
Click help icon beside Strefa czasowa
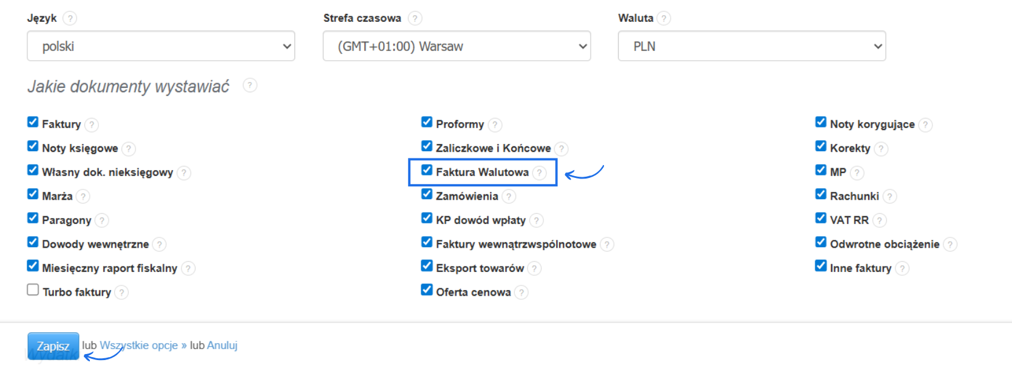[x=415, y=18]
